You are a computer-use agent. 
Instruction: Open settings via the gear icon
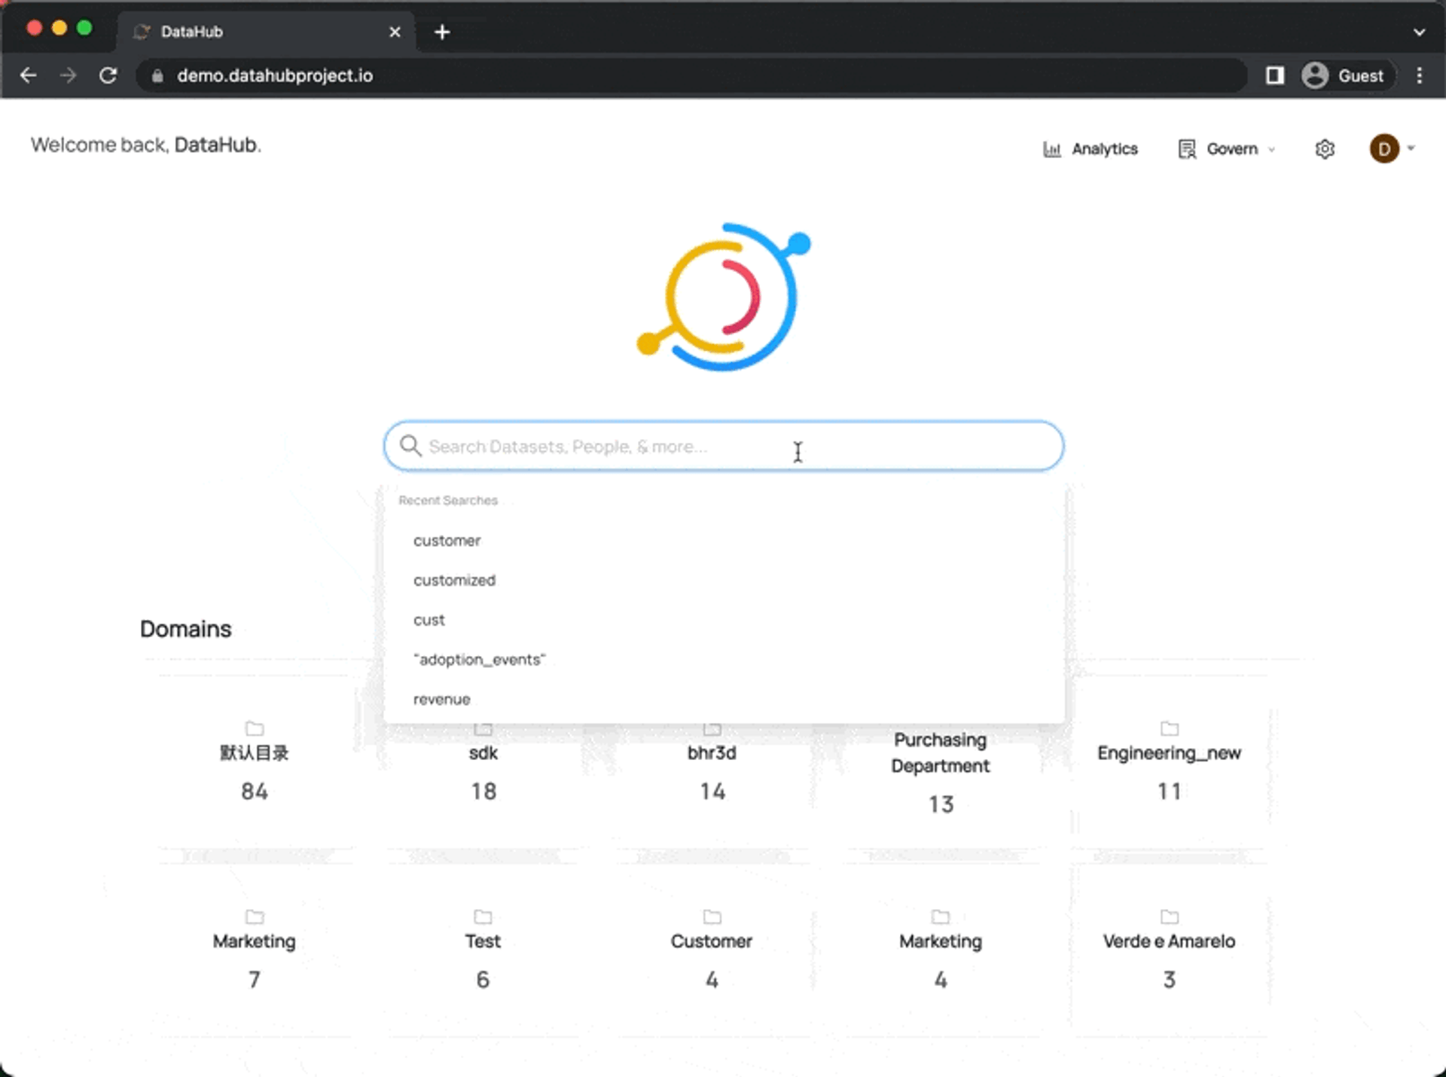tap(1325, 149)
